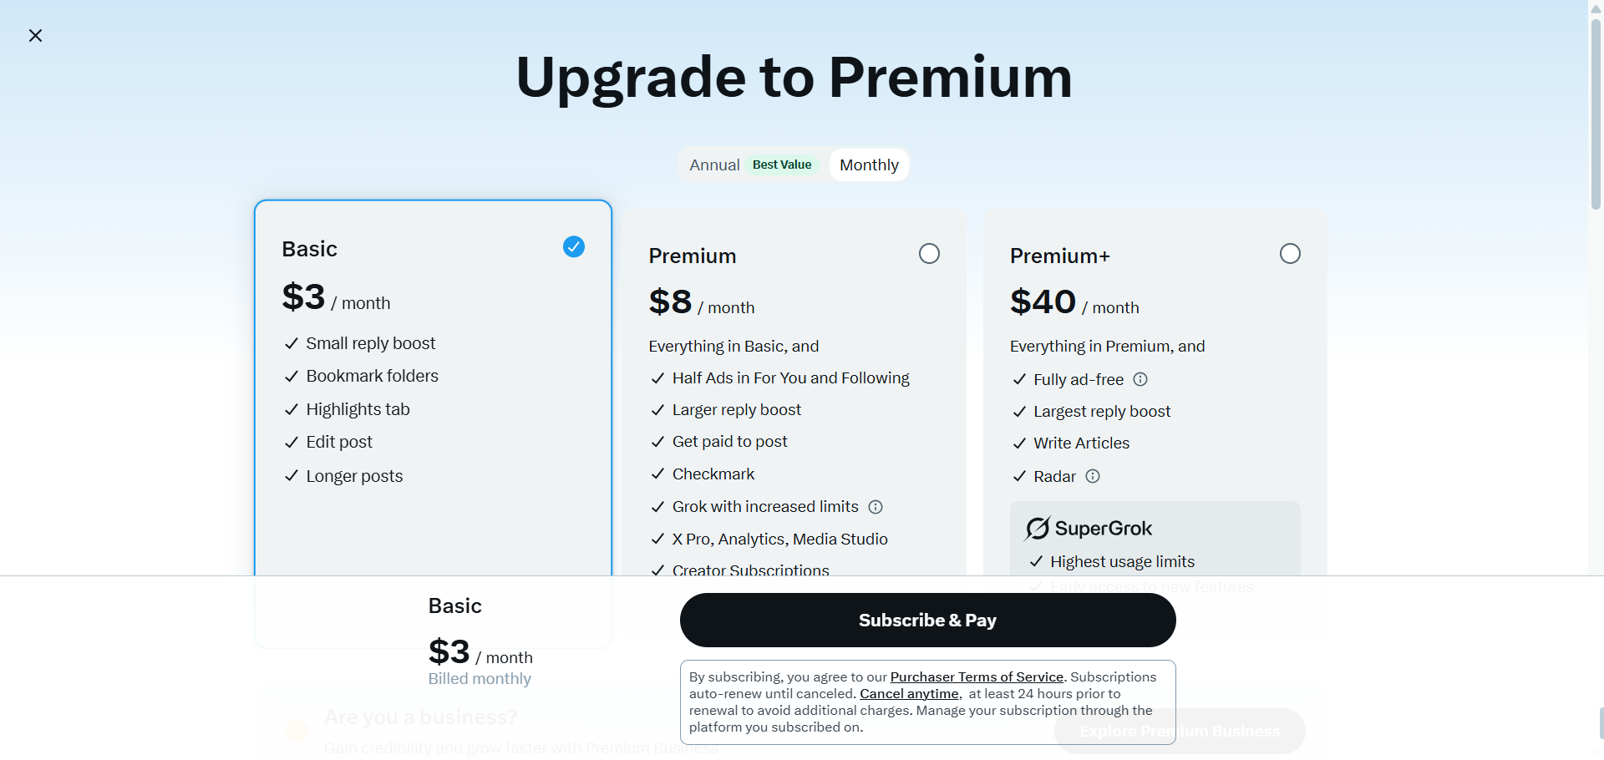Switch to Monthly billing tab
Image resolution: width=1604 pixels, height=760 pixels.
coord(869,165)
